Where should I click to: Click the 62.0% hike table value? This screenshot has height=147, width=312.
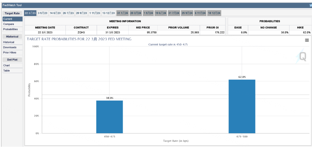pos(307,32)
